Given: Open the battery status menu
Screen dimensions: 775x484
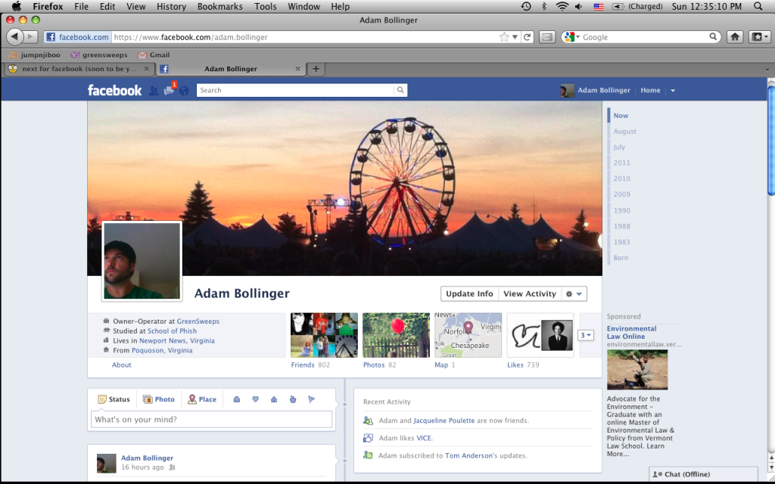Looking at the screenshot, I should pyautogui.click(x=637, y=6).
